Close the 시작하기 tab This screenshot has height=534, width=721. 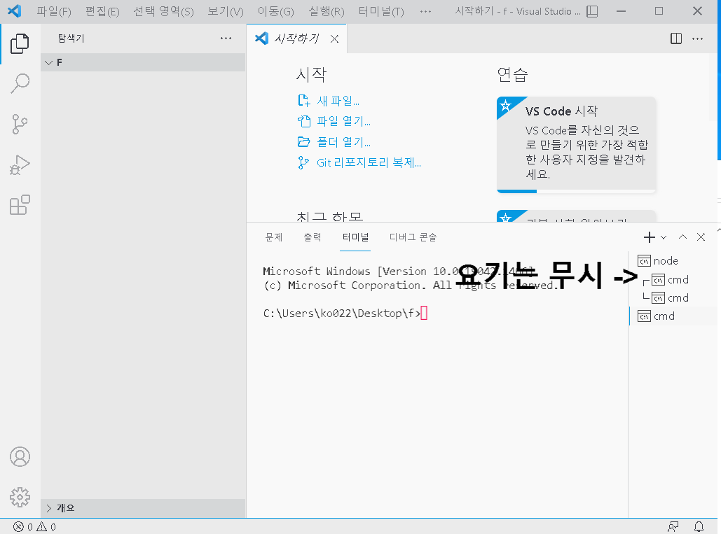pos(334,39)
